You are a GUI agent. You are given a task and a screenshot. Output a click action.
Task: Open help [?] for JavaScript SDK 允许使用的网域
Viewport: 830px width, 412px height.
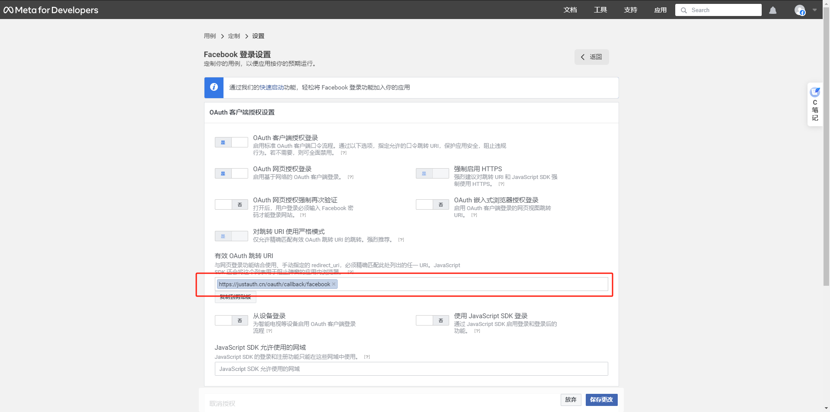coord(367,357)
